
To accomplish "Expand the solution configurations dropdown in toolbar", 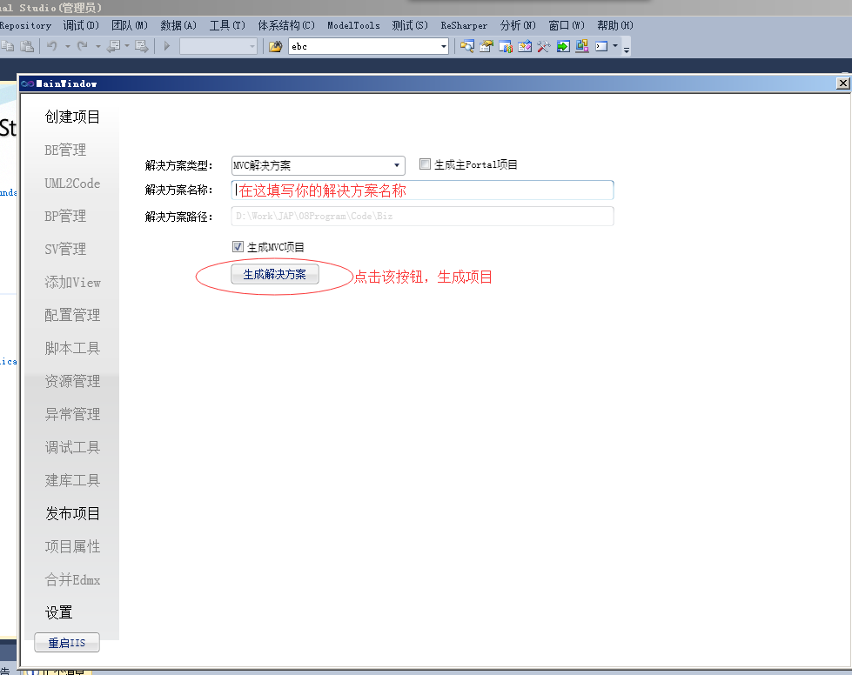I will pyautogui.click(x=252, y=46).
